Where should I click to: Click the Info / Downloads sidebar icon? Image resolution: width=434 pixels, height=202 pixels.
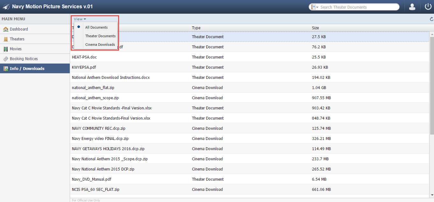pos(6,69)
